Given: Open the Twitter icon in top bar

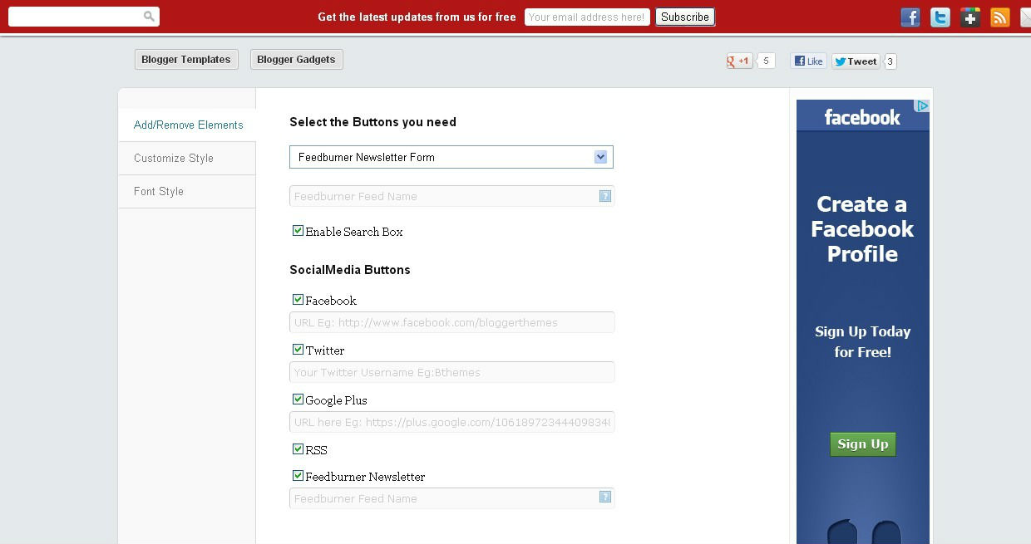Looking at the screenshot, I should pyautogui.click(x=940, y=17).
